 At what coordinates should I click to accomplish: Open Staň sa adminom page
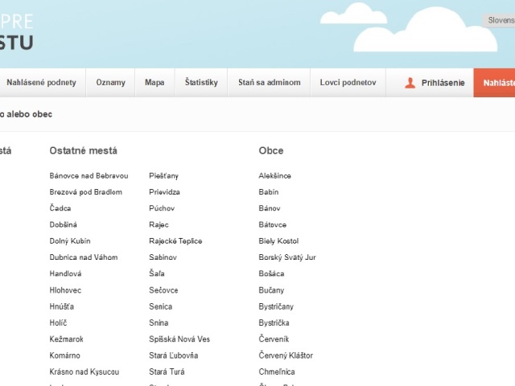coord(270,82)
